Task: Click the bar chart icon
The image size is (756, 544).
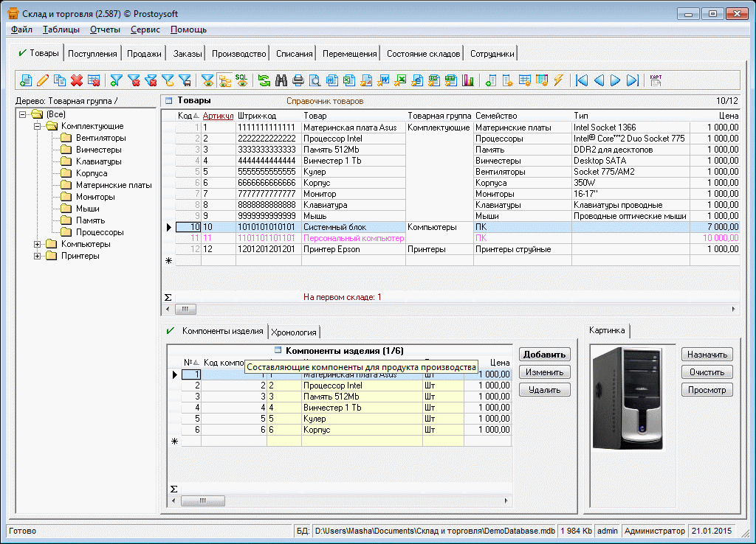Action: [x=467, y=80]
